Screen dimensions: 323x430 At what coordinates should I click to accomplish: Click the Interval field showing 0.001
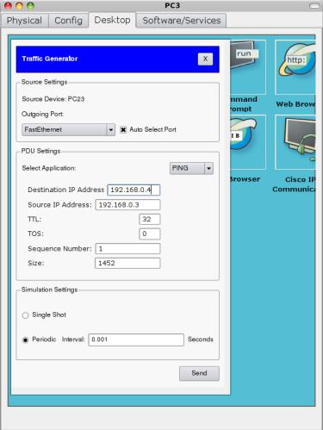[136, 340]
